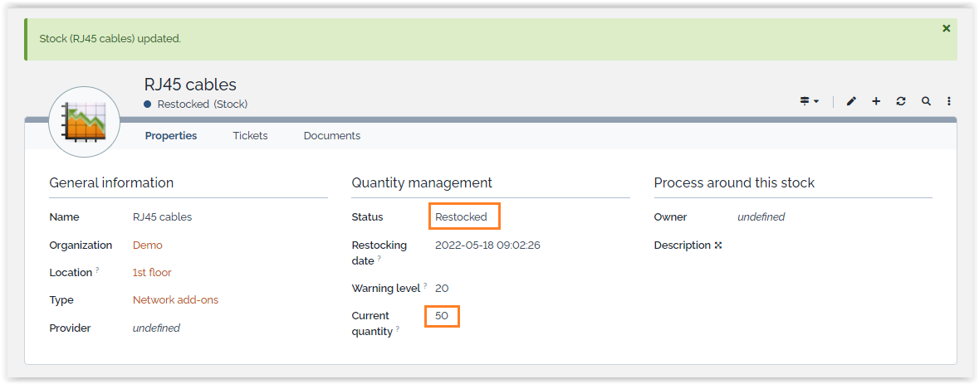The width and height of the screenshot is (979, 384).
Task: Expand the Description field fullscreen icon
Action: point(718,245)
